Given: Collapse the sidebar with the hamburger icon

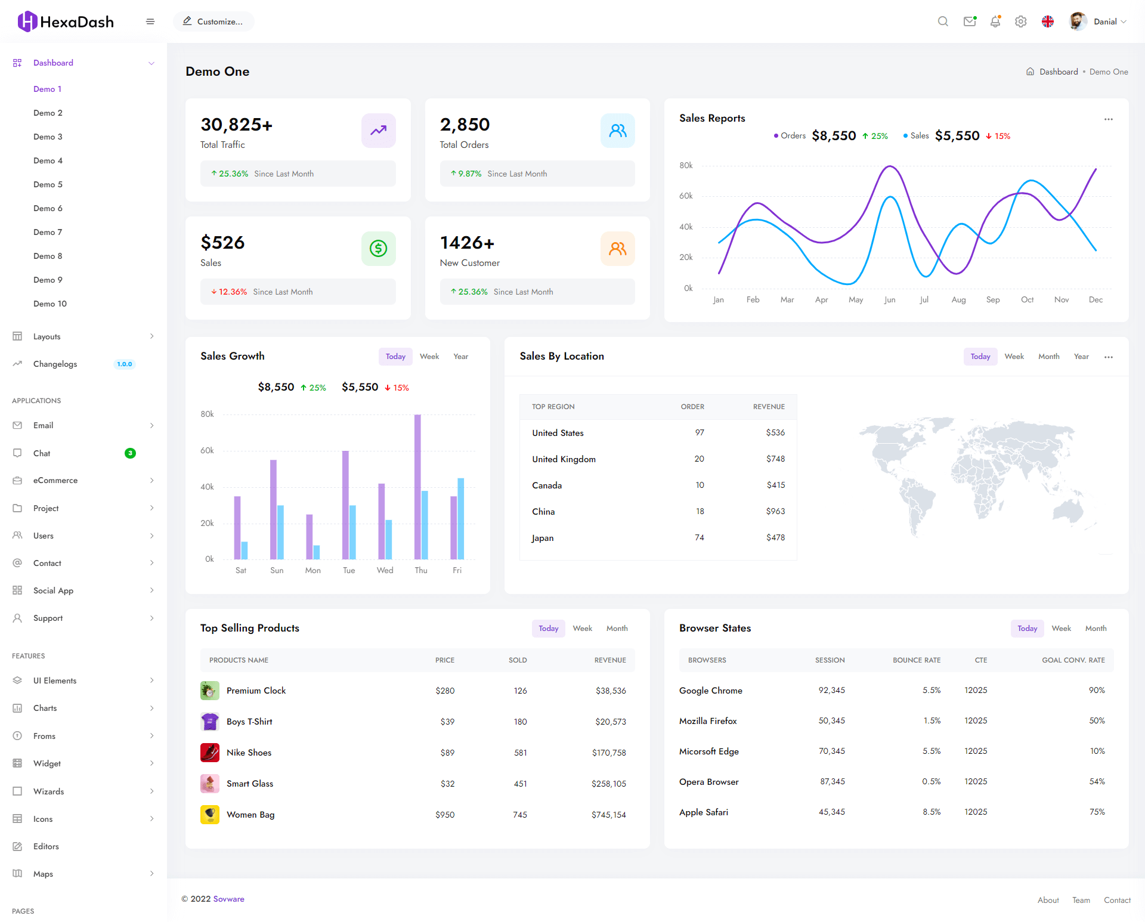Looking at the screenshot, I should point(150,21).
